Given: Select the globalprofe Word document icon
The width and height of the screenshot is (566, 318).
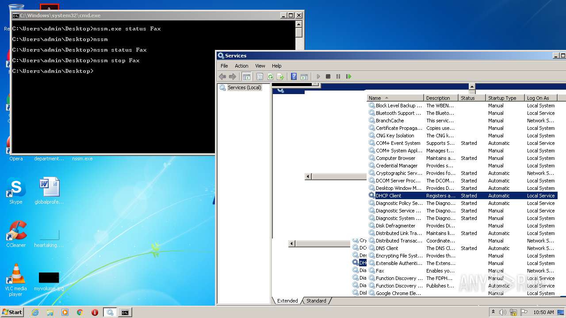Looking at the screenshot, I should [x=49, y=191].
